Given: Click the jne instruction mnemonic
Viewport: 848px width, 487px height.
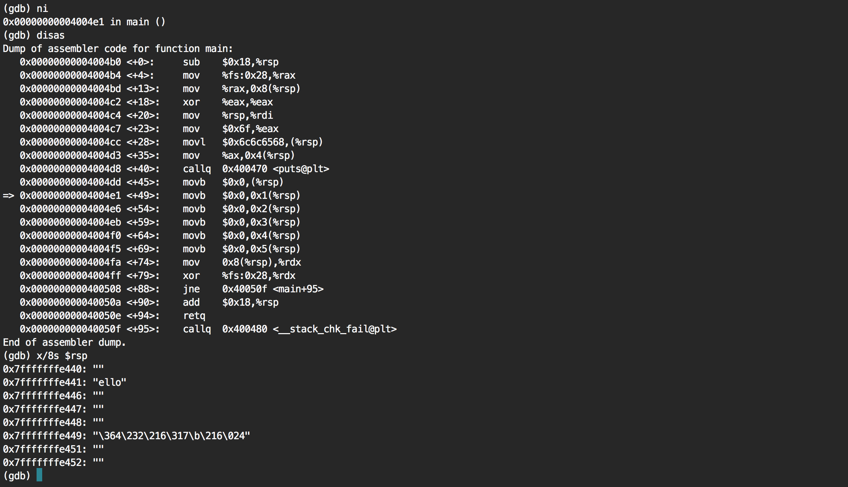Looking at the screenshot, I should coord(191,289).
